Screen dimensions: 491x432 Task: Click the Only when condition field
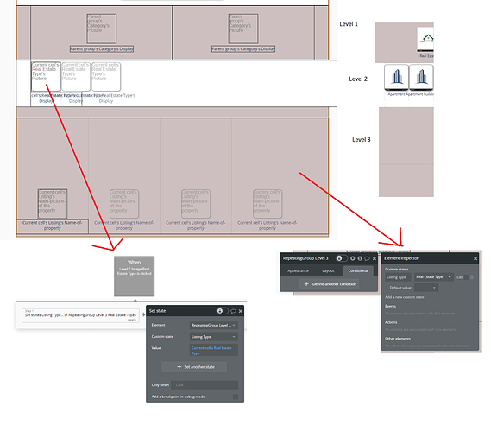pyautogui.click(x=205, y=385)
